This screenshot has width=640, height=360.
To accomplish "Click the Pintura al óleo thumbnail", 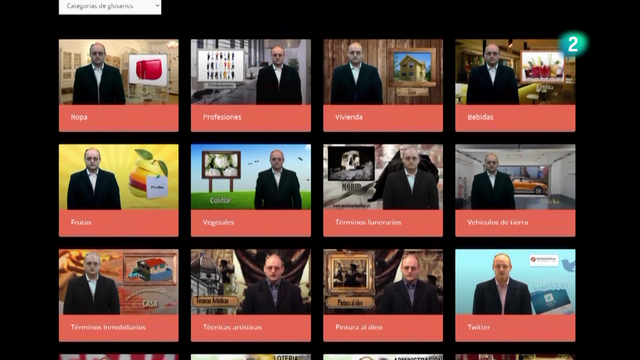I will 383,282.
